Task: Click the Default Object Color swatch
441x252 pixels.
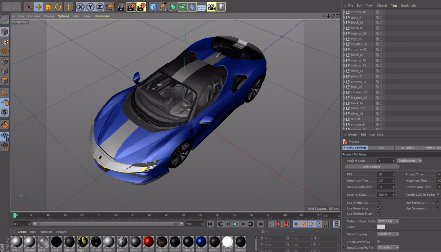Action: [x=381, y=227]
